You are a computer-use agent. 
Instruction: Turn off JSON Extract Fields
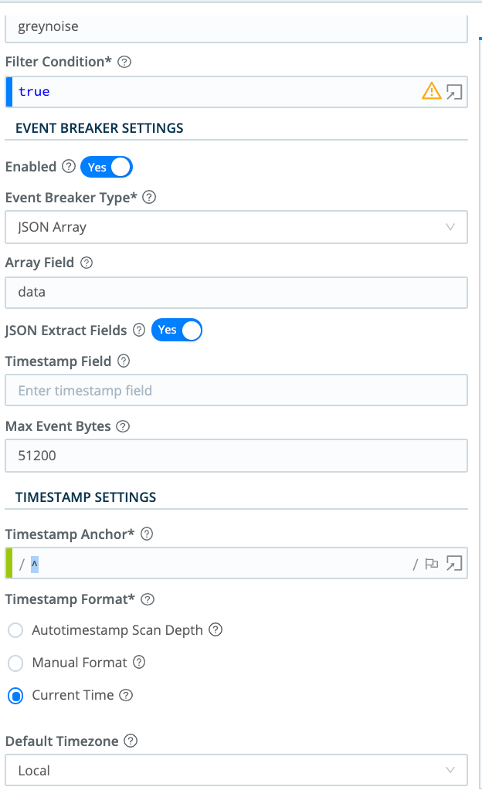pos(177,331)
